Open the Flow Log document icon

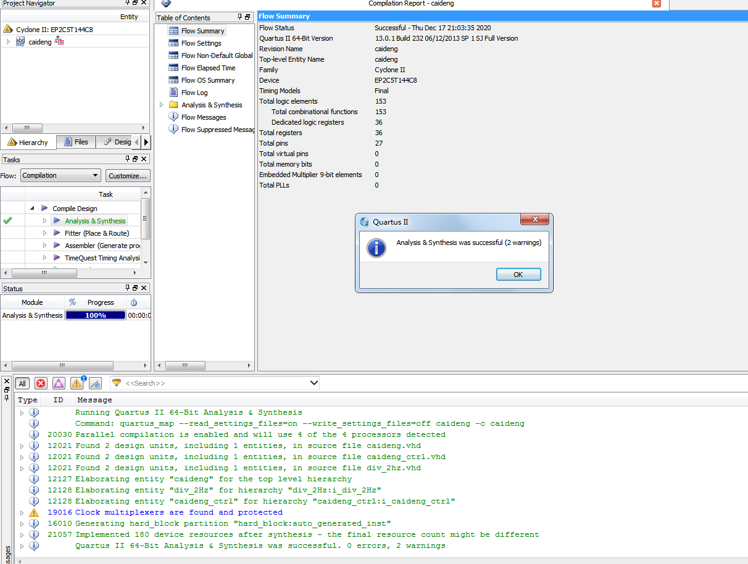pyautogui.click(x=173, y=93)
